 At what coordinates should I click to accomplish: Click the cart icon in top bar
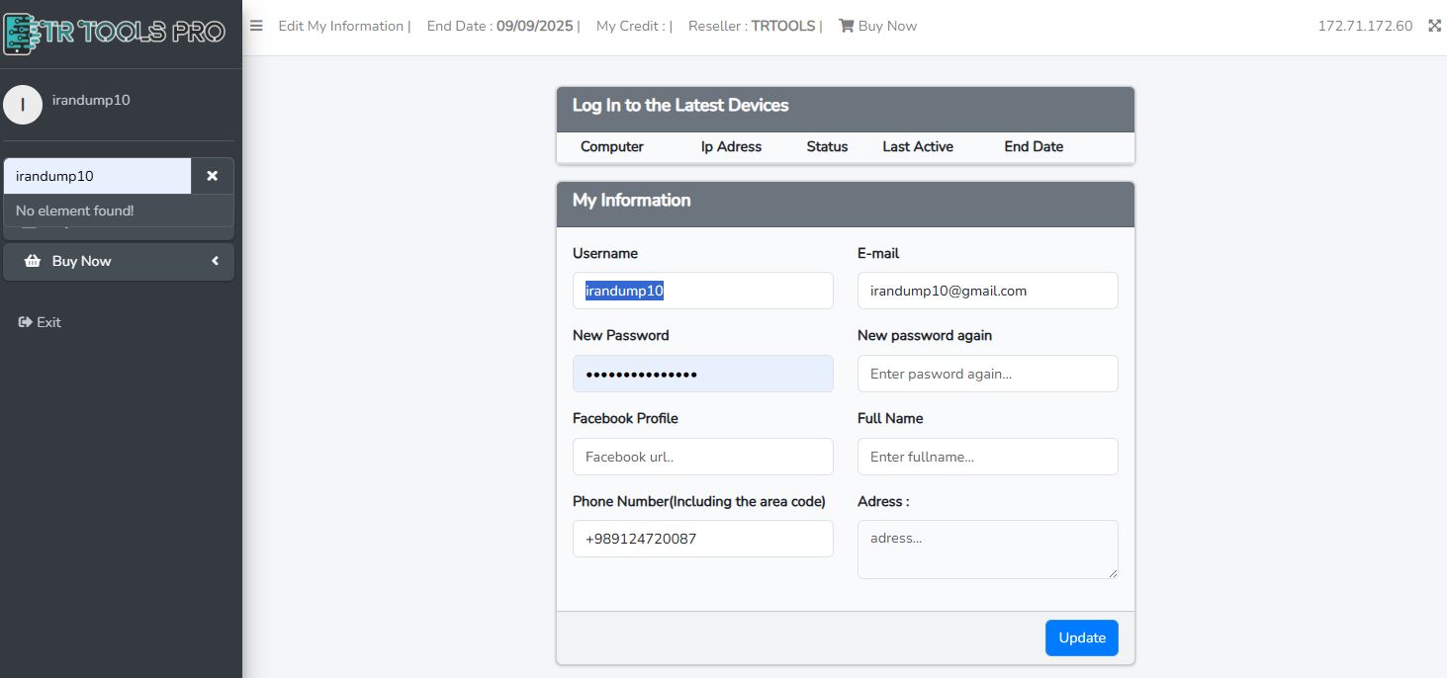846,26
